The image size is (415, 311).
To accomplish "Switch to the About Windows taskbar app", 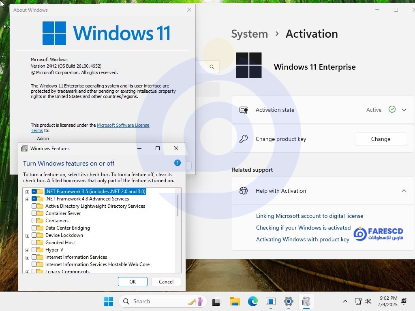I will [270, 301].
